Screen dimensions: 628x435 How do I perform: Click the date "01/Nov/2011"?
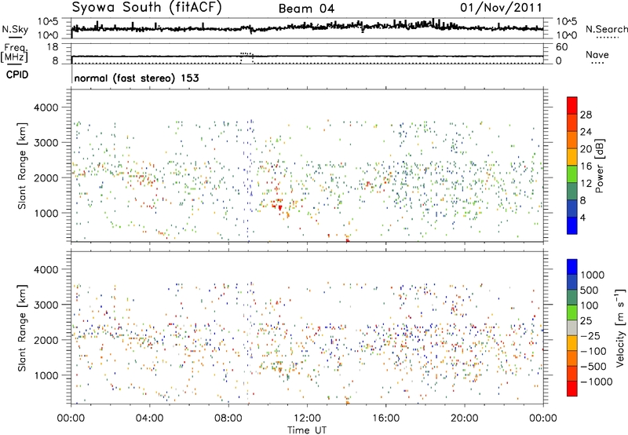501,7
